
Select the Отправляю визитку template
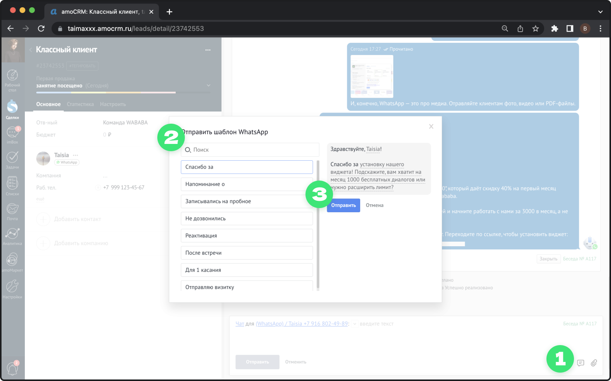pyautogui.click(x=247, y=286)
